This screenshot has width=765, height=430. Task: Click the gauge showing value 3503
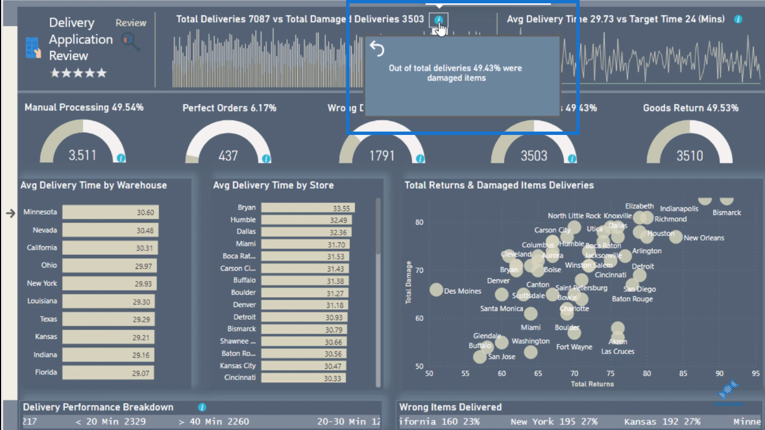coord(534,143)
